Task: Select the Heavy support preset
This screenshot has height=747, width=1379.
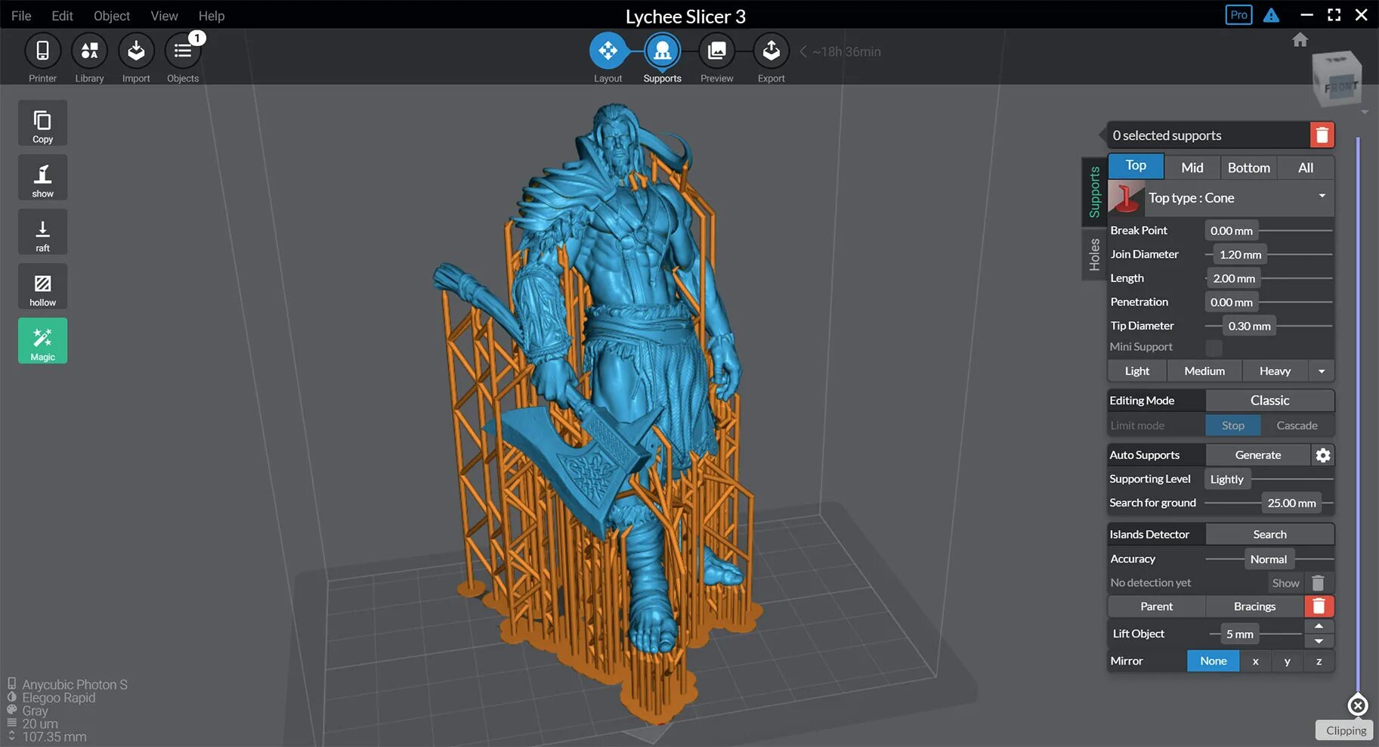Action: [x=1275, y=371]
